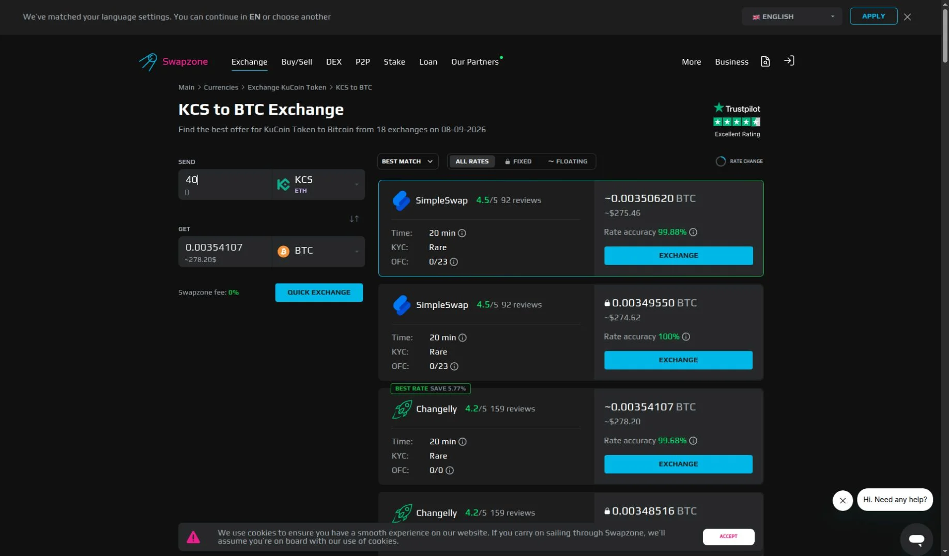
Task: Click fixed-rate SimpleSwap offer logo
Action: coord(402,305)
